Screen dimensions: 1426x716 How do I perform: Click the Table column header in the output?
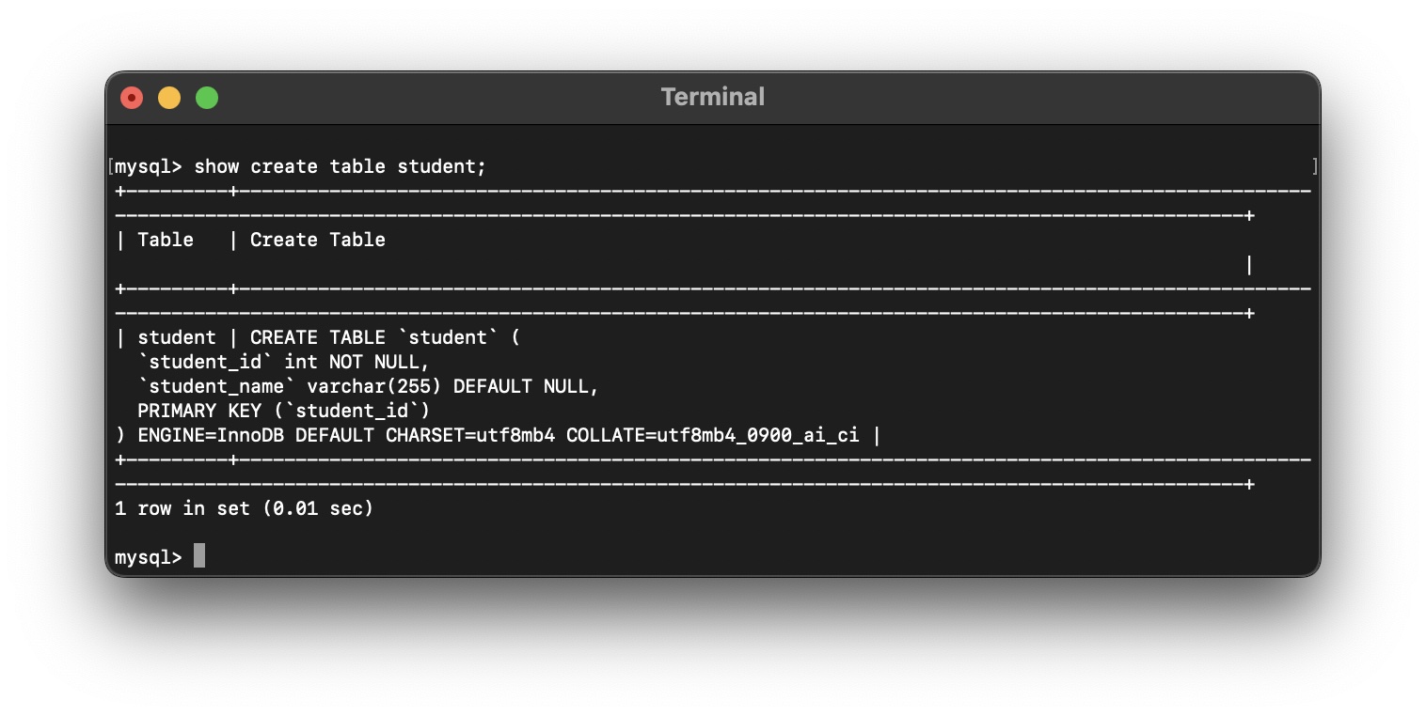coord(166,240)
